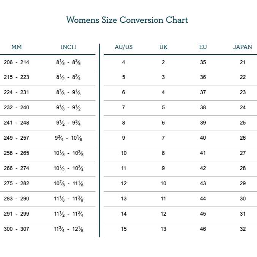Select EU size 40 cell
Screen dimensions: 257x257
[x=203, y=138]
